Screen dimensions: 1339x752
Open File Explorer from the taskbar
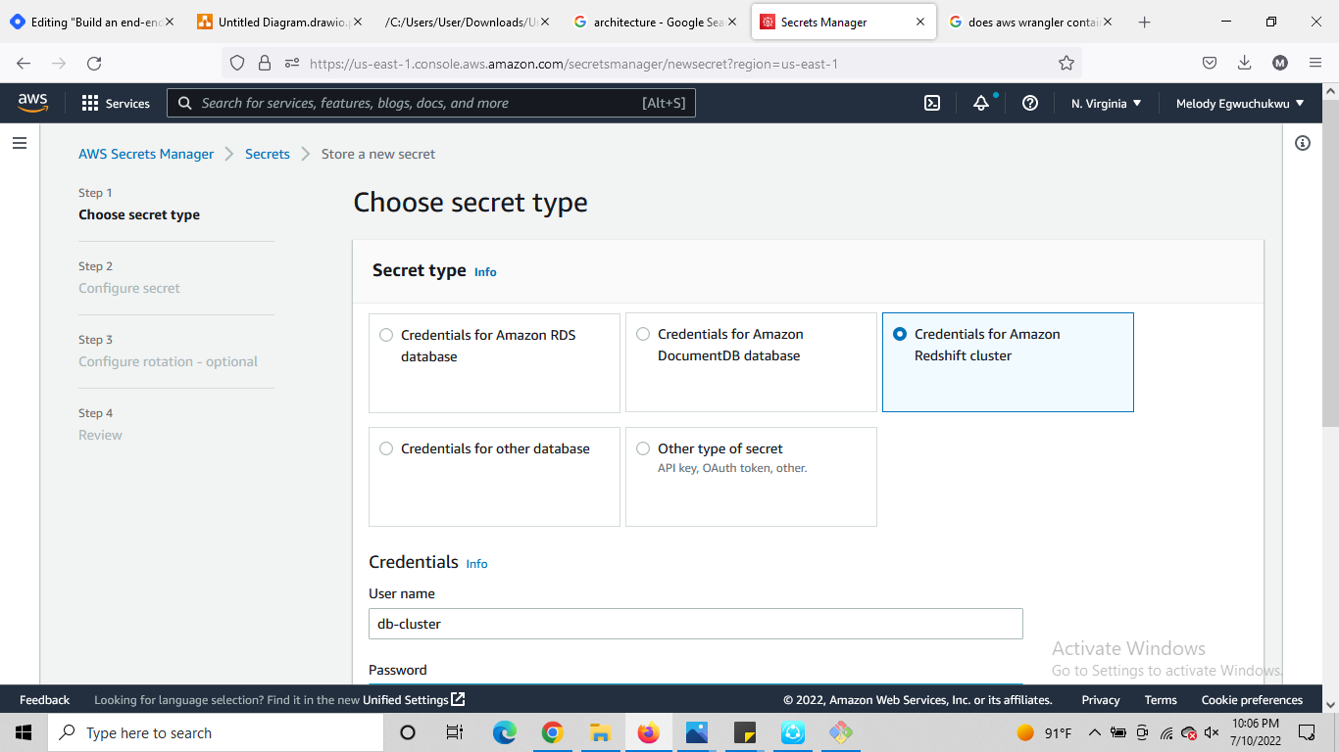601,732
